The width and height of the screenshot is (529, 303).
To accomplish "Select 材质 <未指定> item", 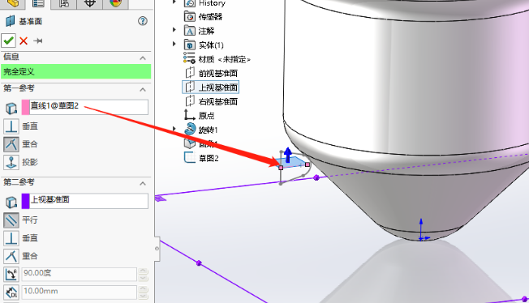I will 225,59.
